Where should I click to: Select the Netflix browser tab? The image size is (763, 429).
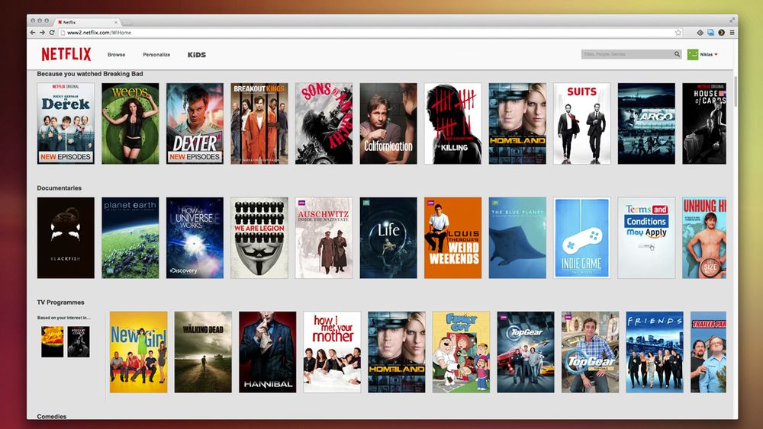[88, 22]
